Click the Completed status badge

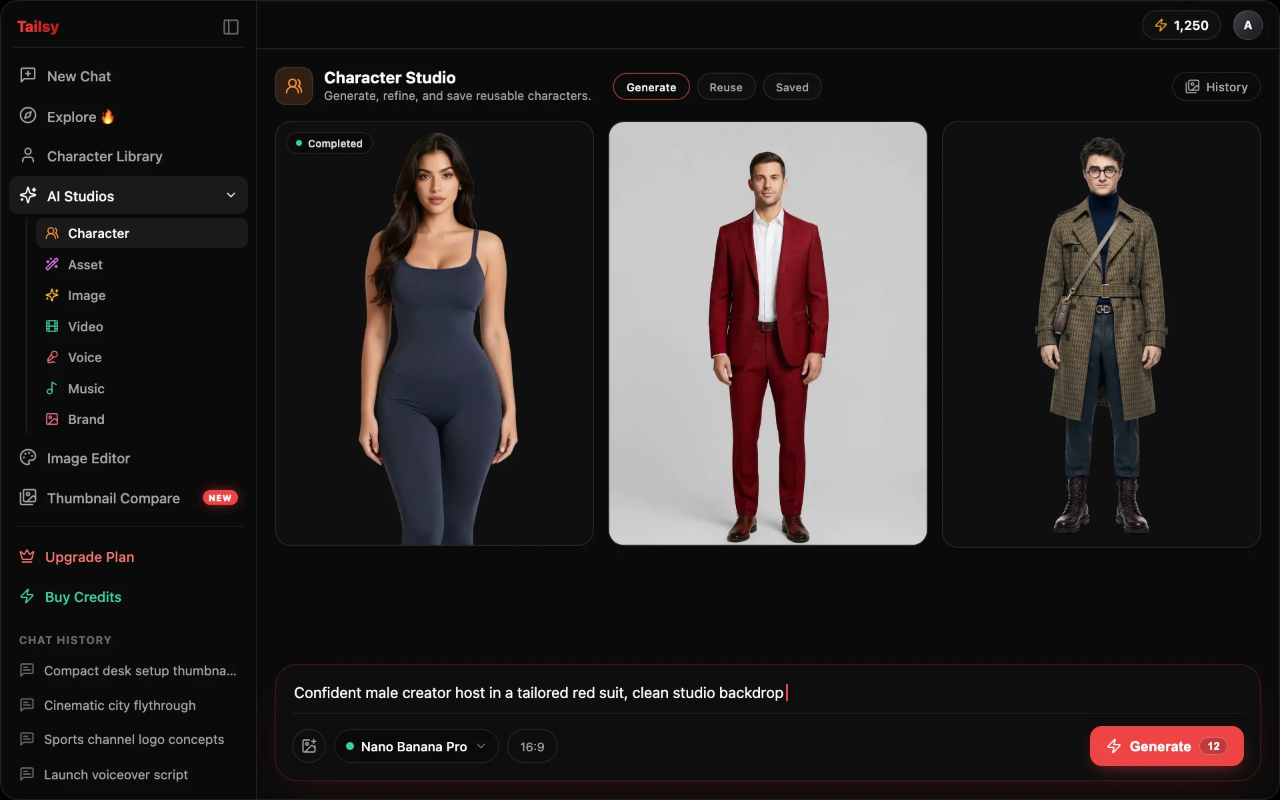329,143
